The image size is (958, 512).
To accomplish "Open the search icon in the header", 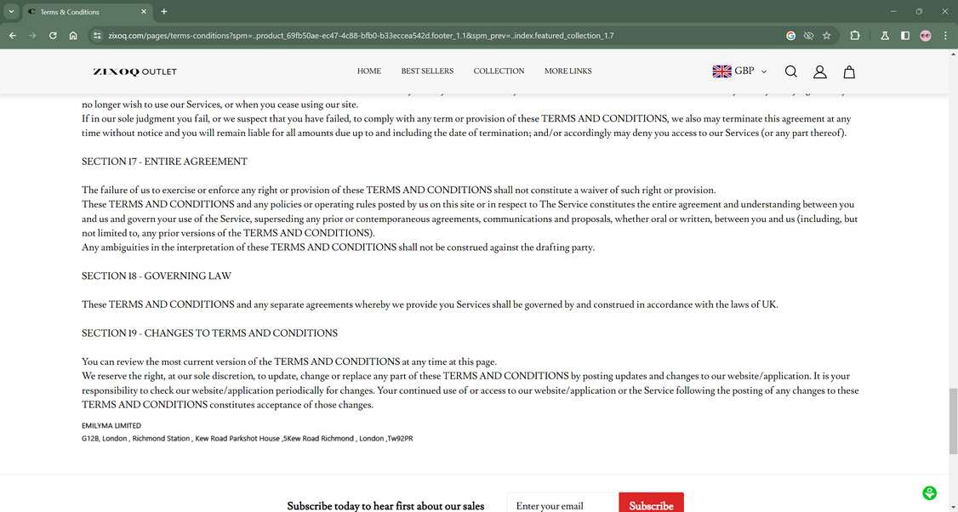I will pos(790,71).
